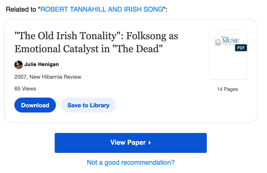
Task: Click the "2007, New Hibernia Review" text
Action: [48, 77]
